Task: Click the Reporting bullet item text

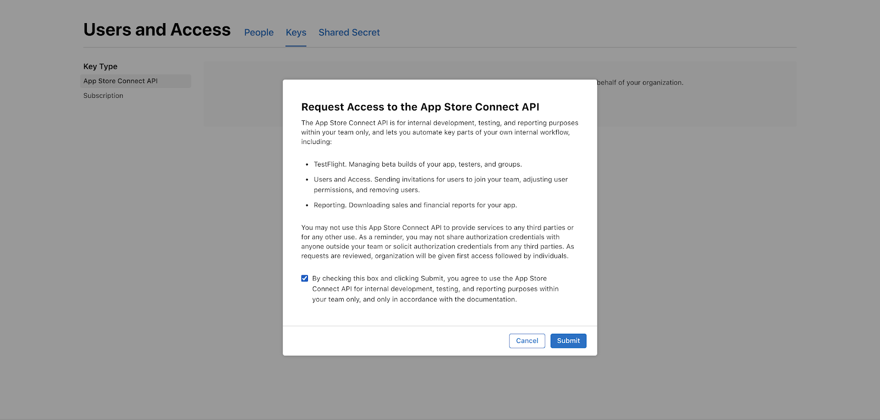Action: tap(415, 205)
